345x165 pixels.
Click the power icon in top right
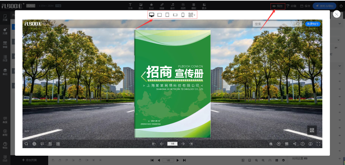[x=341, y=6]
